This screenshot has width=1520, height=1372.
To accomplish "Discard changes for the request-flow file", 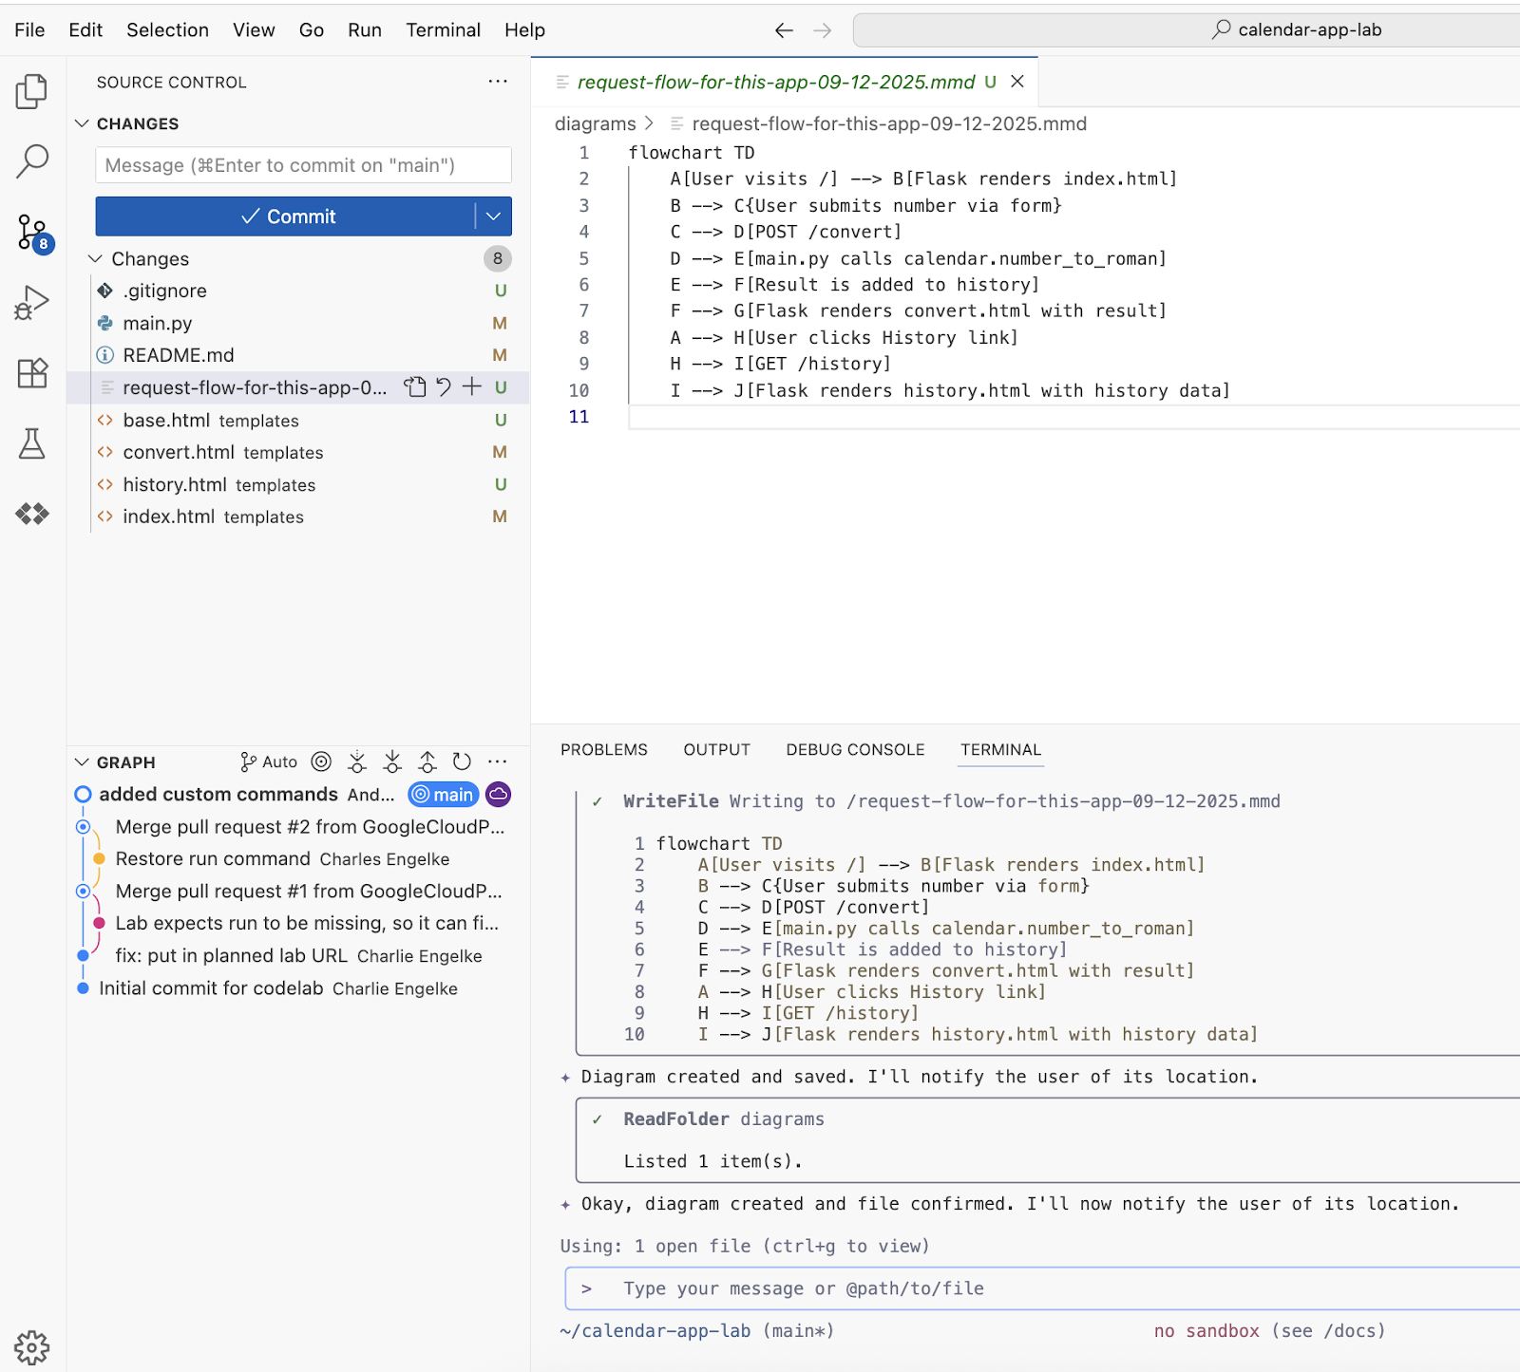I will [444, 386].
